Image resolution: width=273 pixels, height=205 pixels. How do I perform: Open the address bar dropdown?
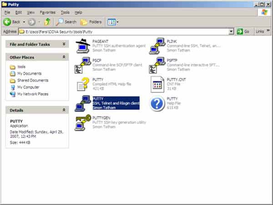tap(231, 31)
